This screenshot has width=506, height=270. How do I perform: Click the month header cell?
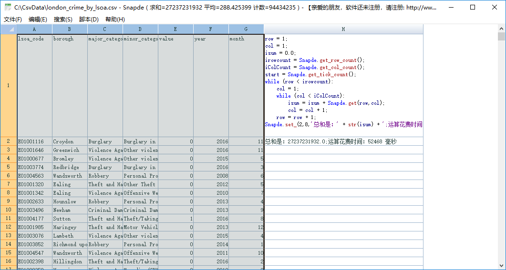(x=246, y=85)
